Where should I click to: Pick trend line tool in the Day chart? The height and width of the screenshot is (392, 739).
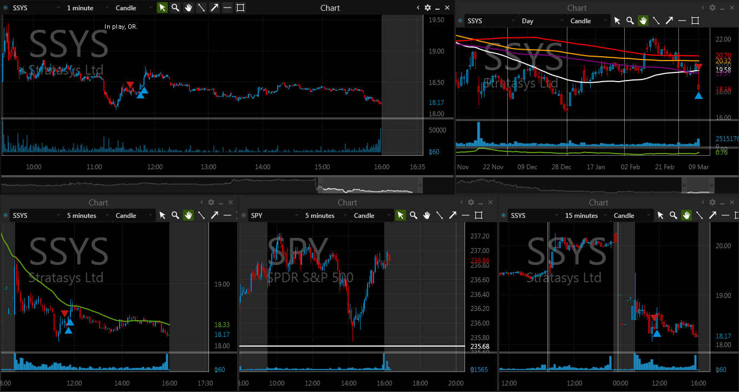(656, 21)
